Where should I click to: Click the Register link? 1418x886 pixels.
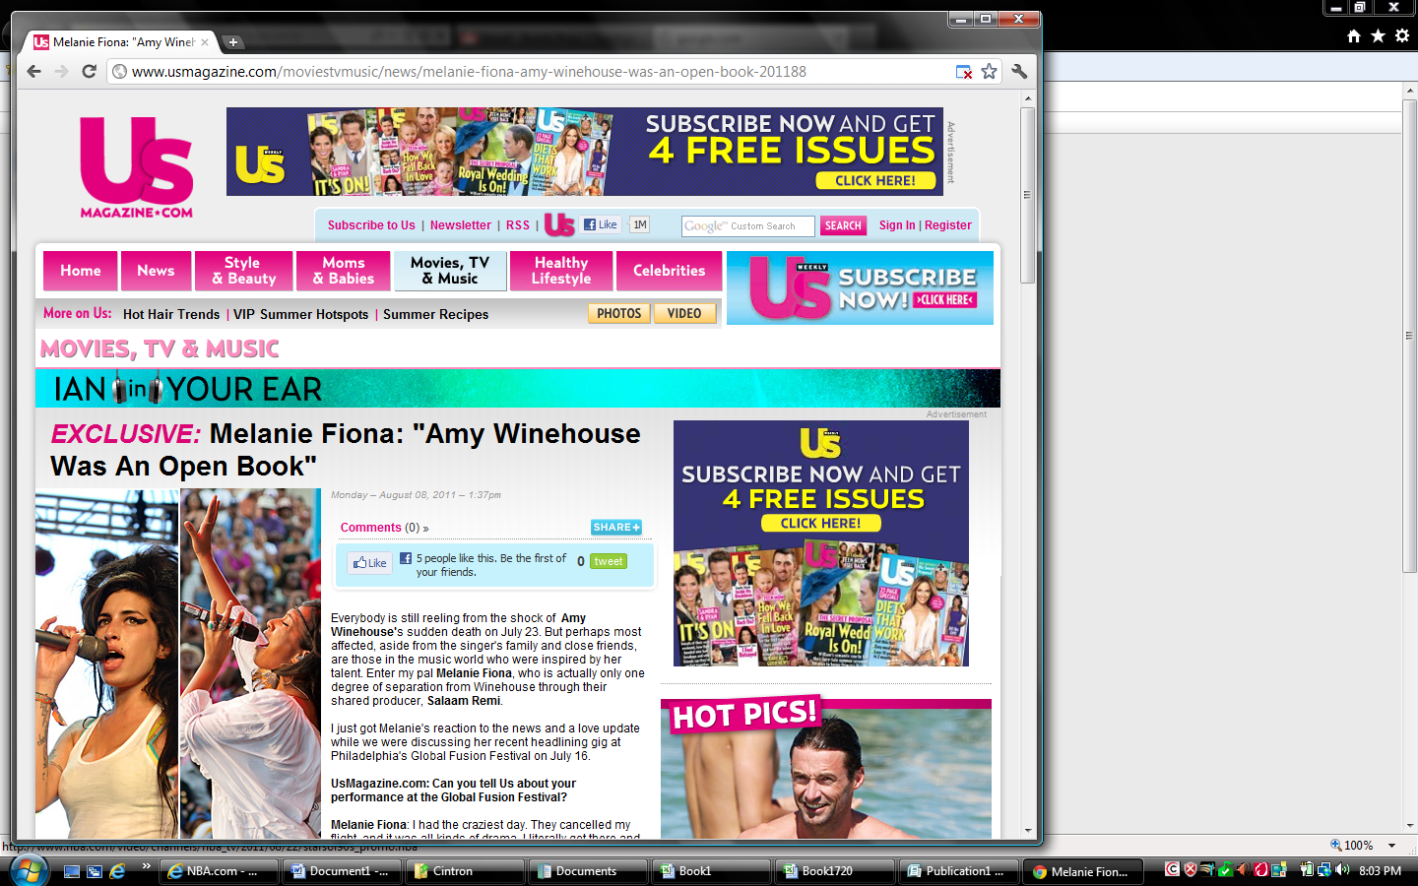click(x=948, y=225)
